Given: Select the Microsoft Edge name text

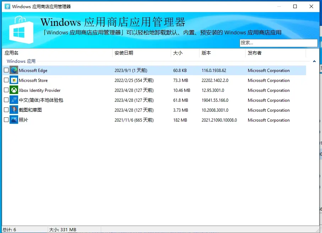Looking at the screenshot, I should 33,71.
